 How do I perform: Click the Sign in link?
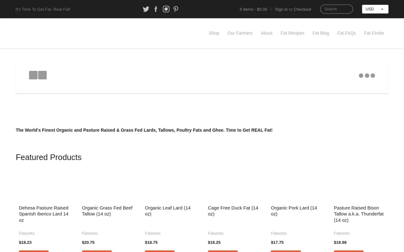point(281,9)
